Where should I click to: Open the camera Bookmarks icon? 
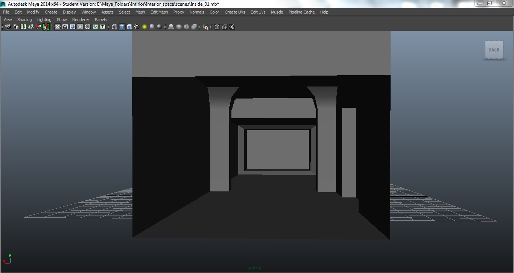[23, 27]
